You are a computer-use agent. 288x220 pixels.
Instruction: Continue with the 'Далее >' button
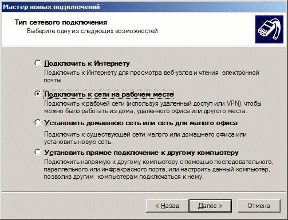[x=210, y=206]
